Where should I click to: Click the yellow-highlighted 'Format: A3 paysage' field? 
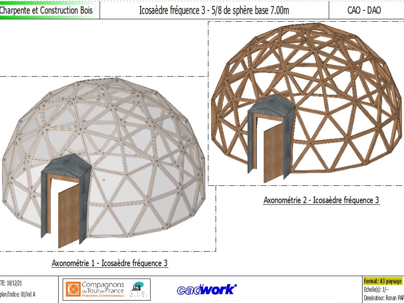click(x=383, y=281)
